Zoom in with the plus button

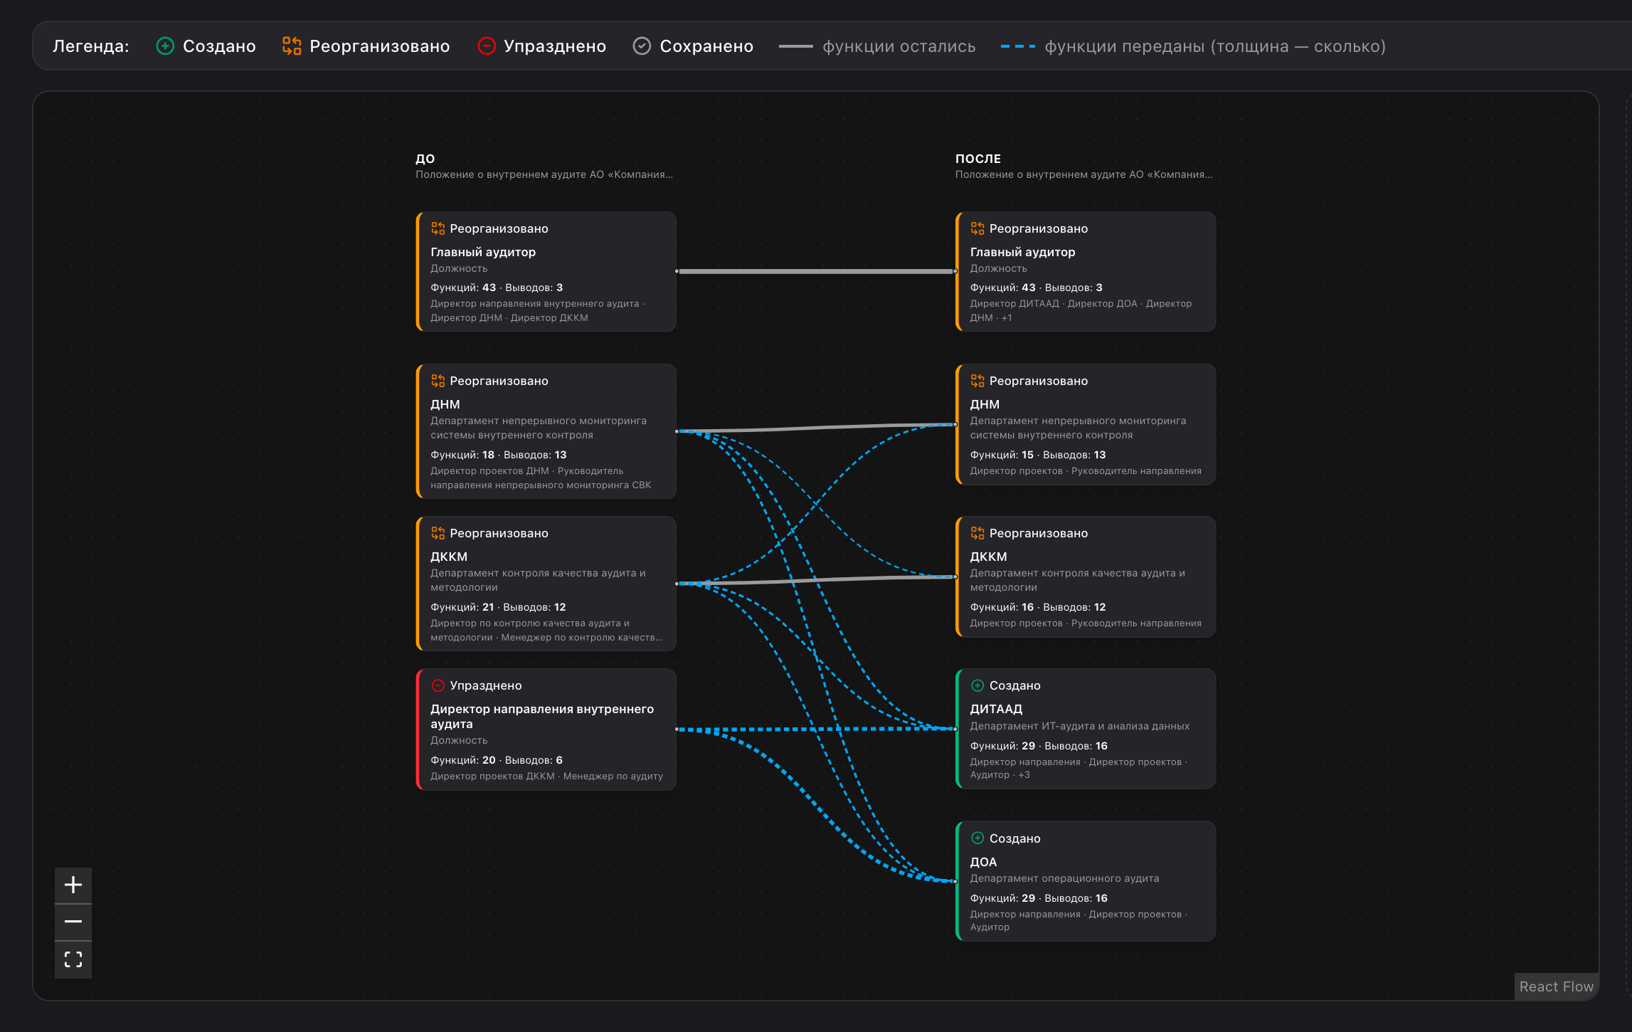point(73,885)
